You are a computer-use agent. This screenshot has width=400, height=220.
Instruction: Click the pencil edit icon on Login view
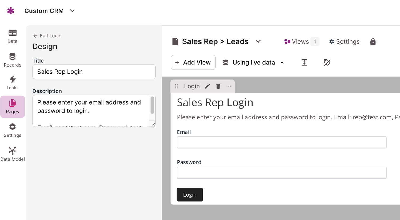[x=207, y=86]
